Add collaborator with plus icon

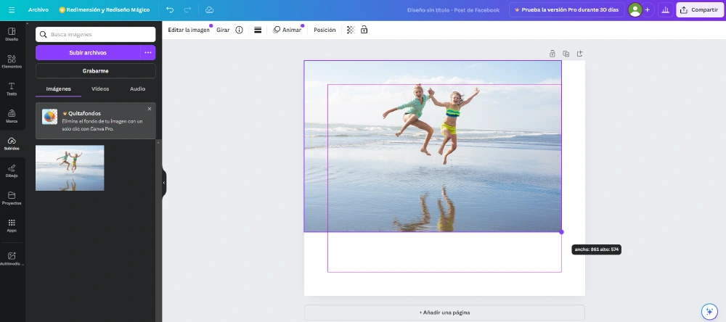[648, 9]
